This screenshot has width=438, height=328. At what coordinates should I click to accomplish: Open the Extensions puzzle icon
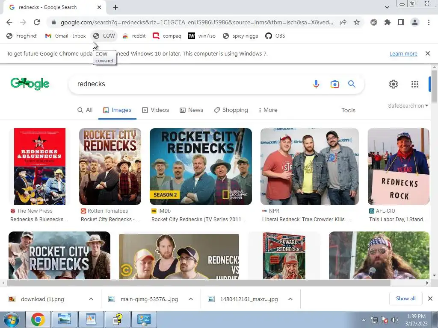pos(388,22)
